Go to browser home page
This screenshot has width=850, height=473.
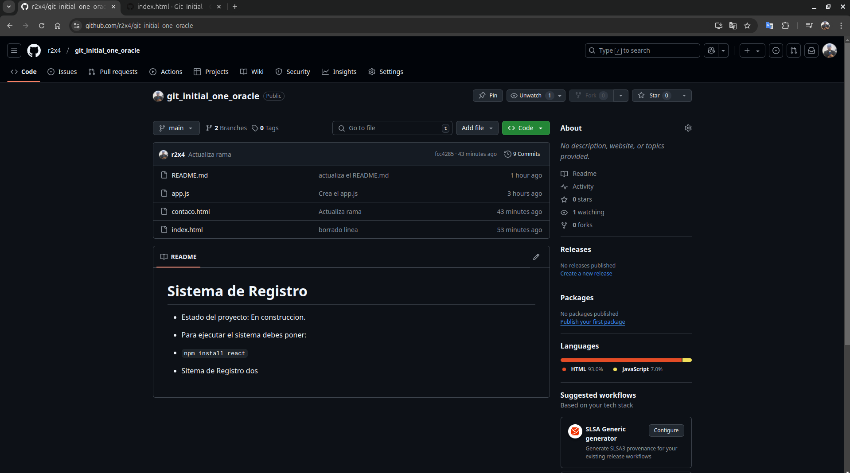point(58,26)
